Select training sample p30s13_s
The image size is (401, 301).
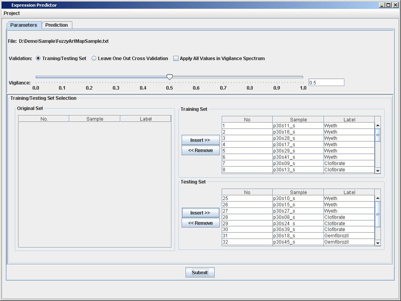click(298, 170)
